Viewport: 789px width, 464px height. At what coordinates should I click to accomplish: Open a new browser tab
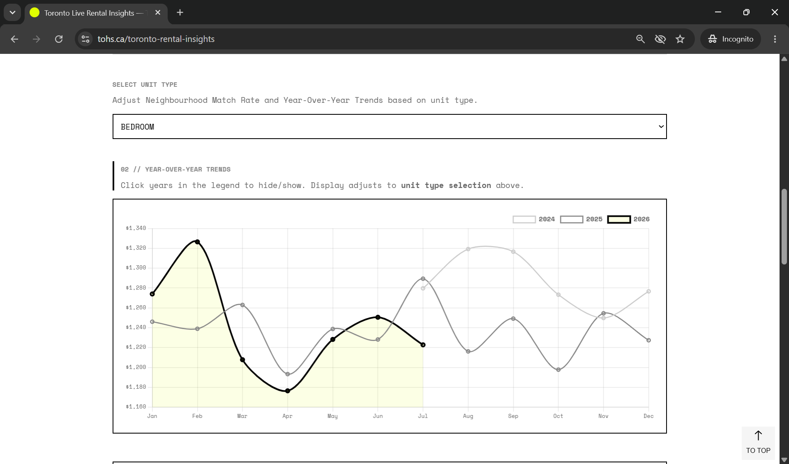pos(180,12)
